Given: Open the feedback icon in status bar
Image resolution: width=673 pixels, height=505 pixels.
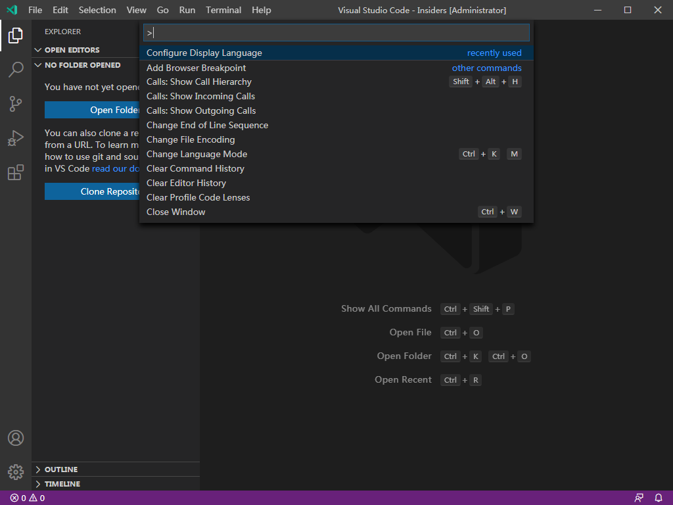Looking at the screenshot, I should click(x=639, y=498).
